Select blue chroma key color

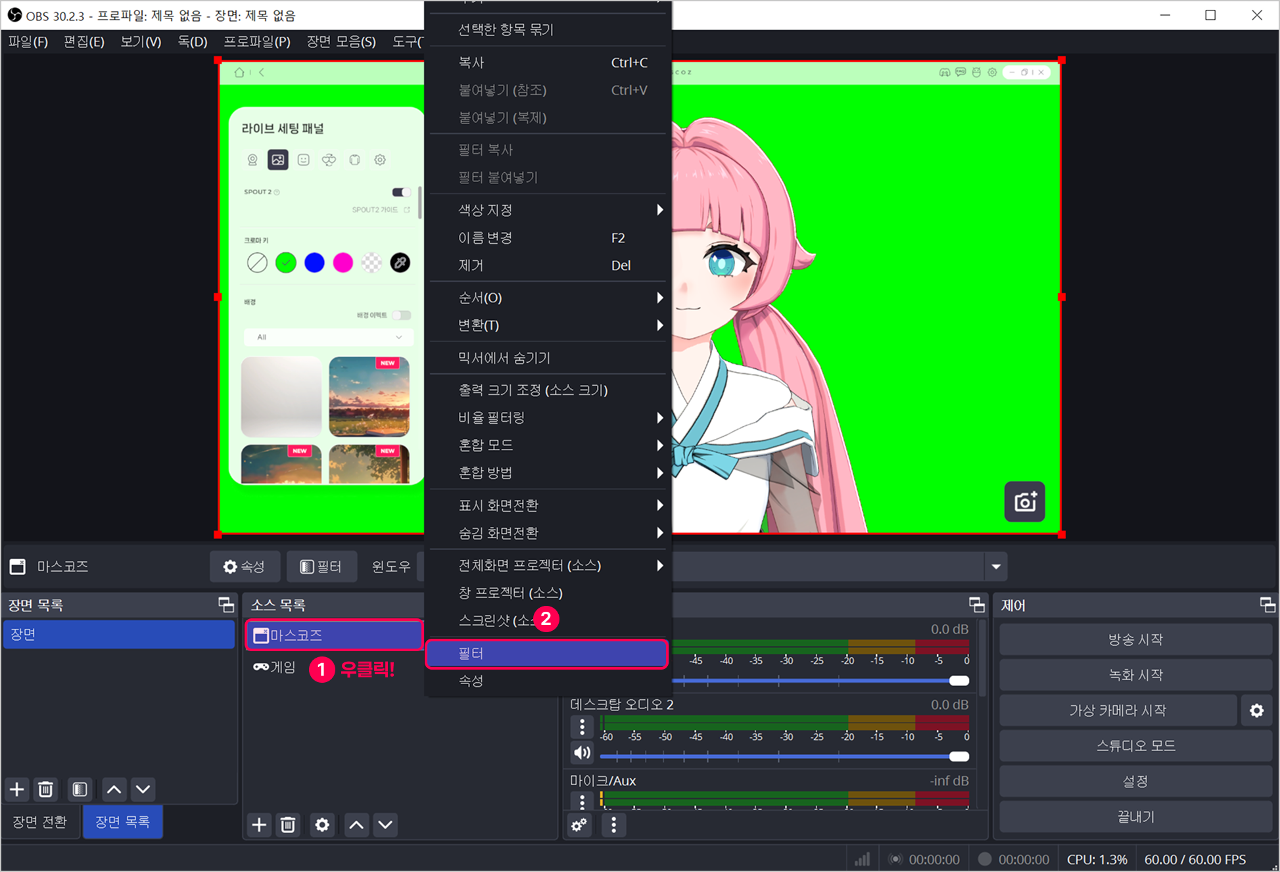pyautogui.click(x=314, y=263)
